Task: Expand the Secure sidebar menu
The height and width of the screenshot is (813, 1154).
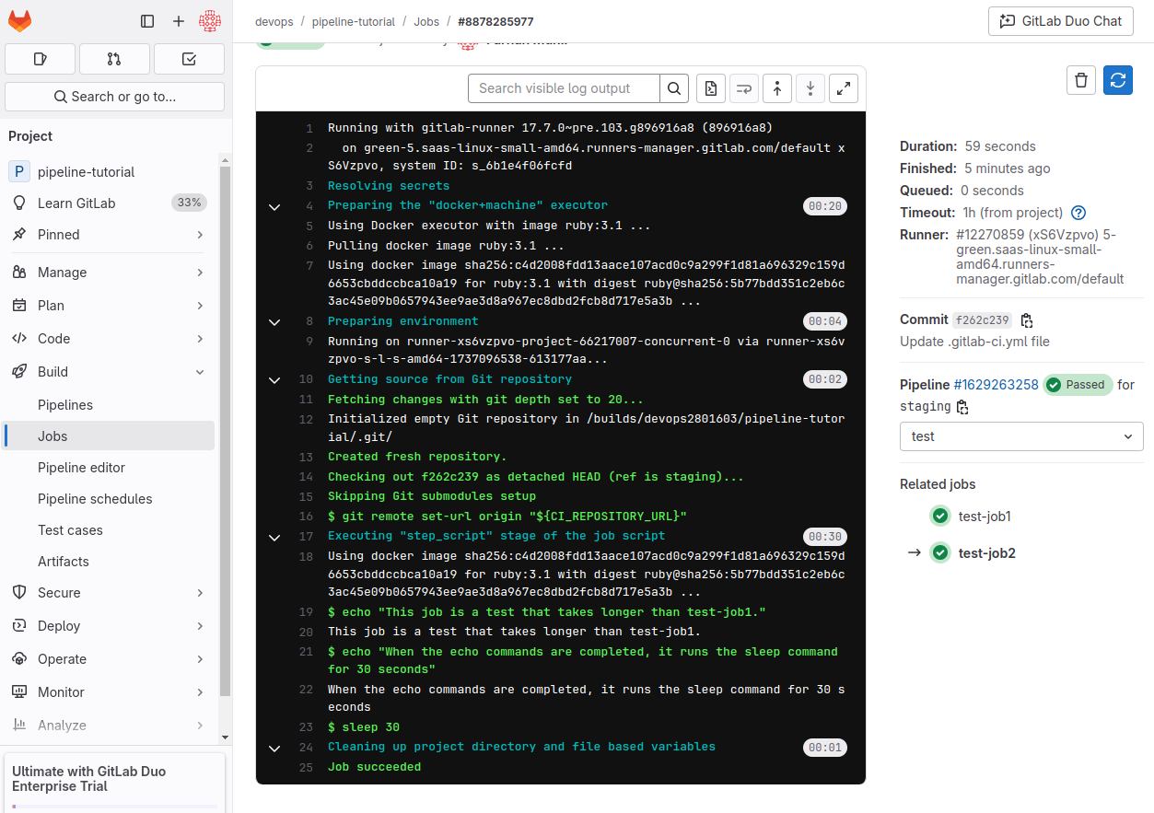Action: [110, 593]
